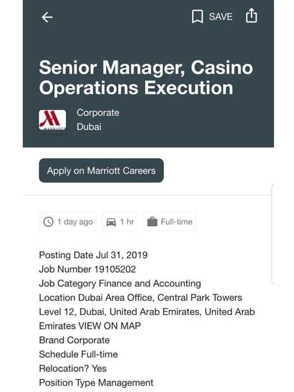The height and width of the screenshot is (392, 294).
Task: Tap the bookmark save icon
Action: (197, 16)
